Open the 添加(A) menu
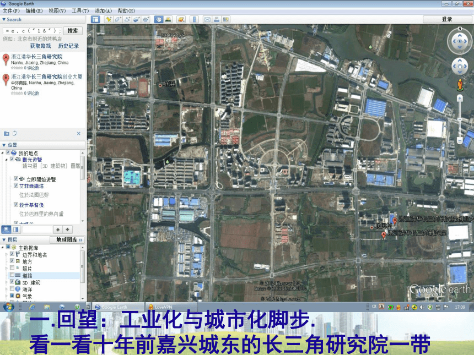Viewport: 474px width, 355px height. coord(104,11)
